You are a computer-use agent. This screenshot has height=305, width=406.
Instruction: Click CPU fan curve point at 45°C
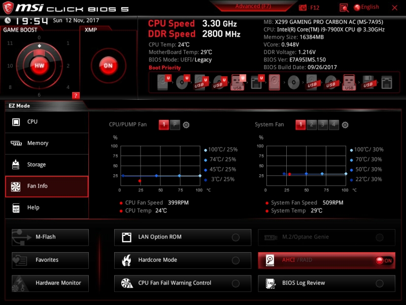click(156, 176)
